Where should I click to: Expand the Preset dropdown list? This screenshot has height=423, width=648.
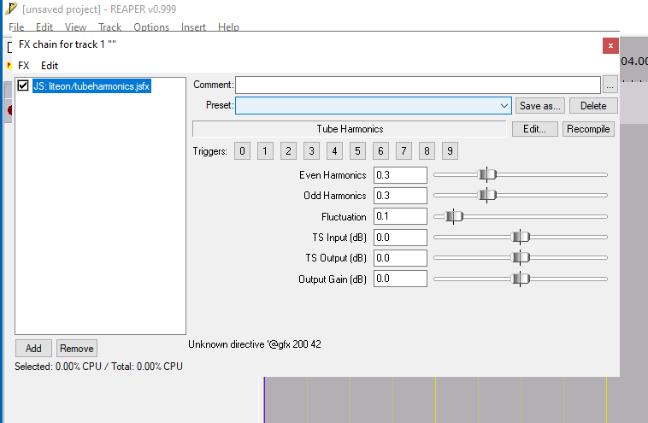504,106
